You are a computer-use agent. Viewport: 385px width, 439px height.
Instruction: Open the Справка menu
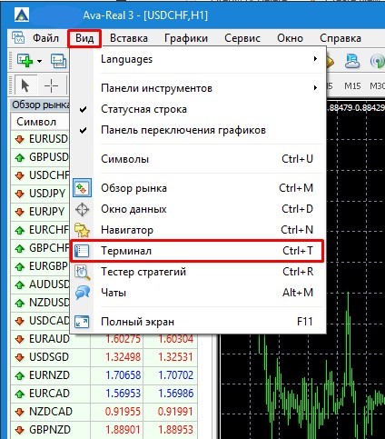(341, 38)
